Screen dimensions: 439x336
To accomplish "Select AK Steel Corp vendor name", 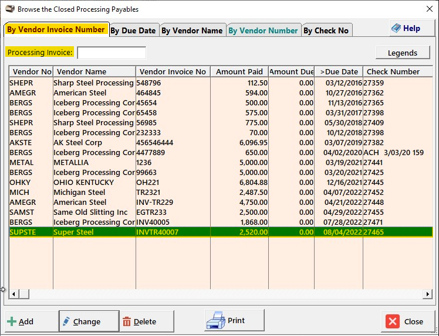I will (x=78, y=143).
